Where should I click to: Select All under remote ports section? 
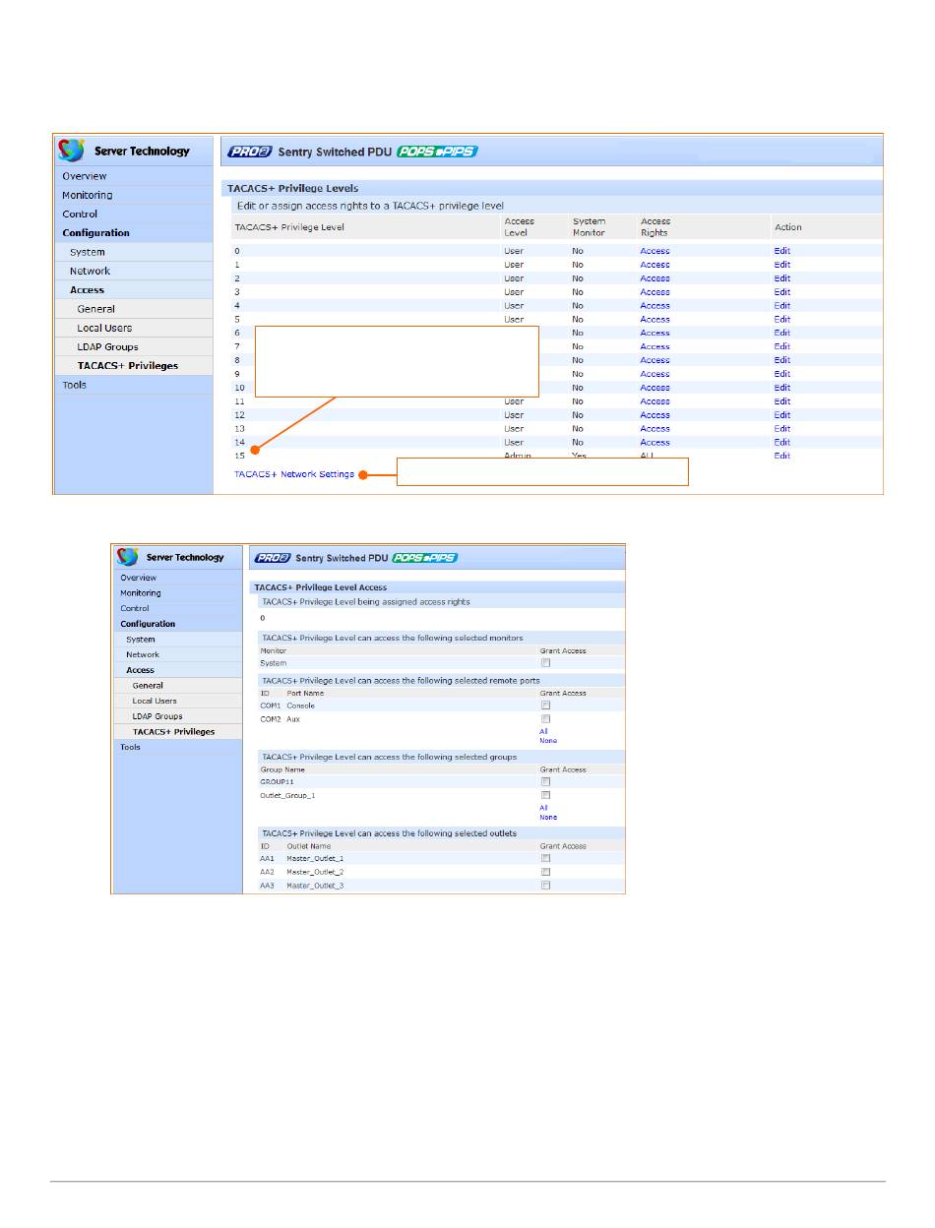pos(543,731)
